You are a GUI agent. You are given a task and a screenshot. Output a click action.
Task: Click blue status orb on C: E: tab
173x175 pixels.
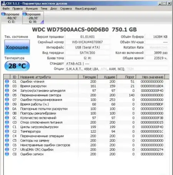pyautogui.click(x=3, y=14)
